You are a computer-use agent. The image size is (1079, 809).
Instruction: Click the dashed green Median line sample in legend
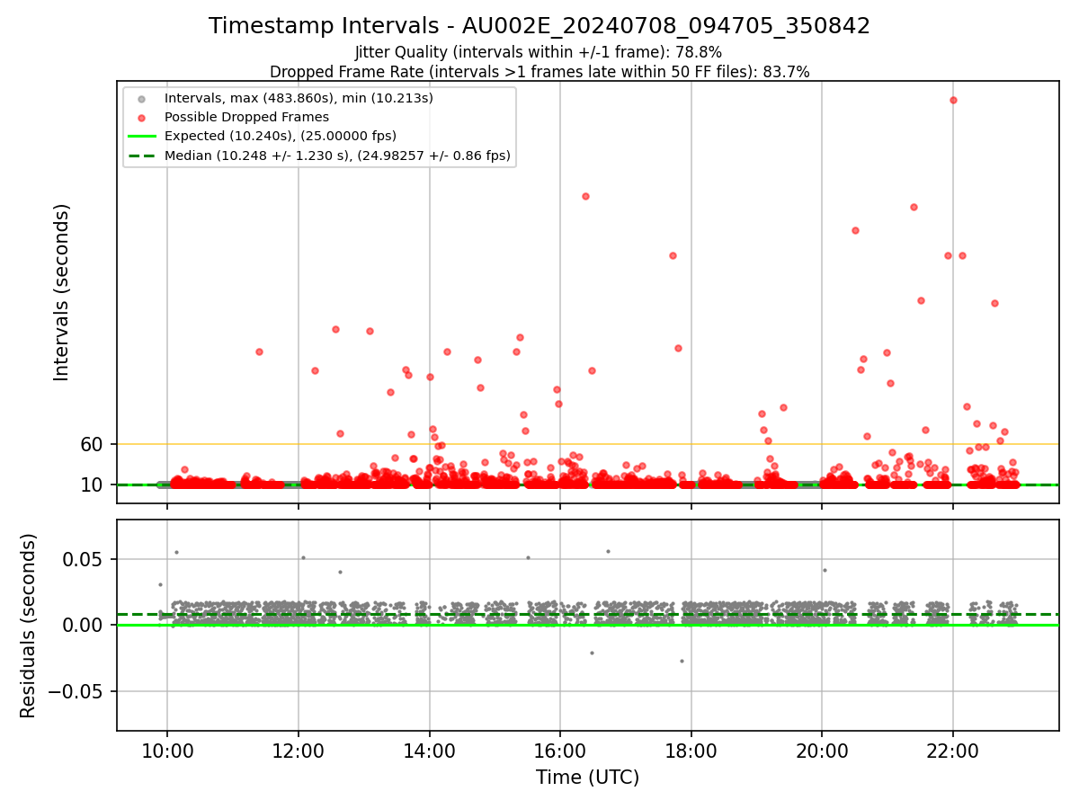[x=140, y=156]
